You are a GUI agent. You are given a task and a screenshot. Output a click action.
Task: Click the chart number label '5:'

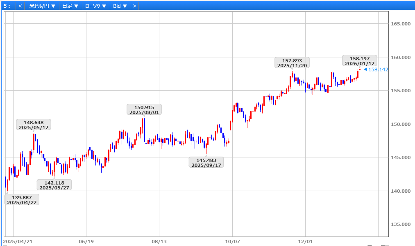coord(7,6)
